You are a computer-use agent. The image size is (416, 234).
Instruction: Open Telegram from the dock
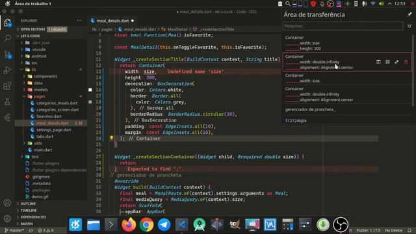pyautogui.click(x=164, y=225)
